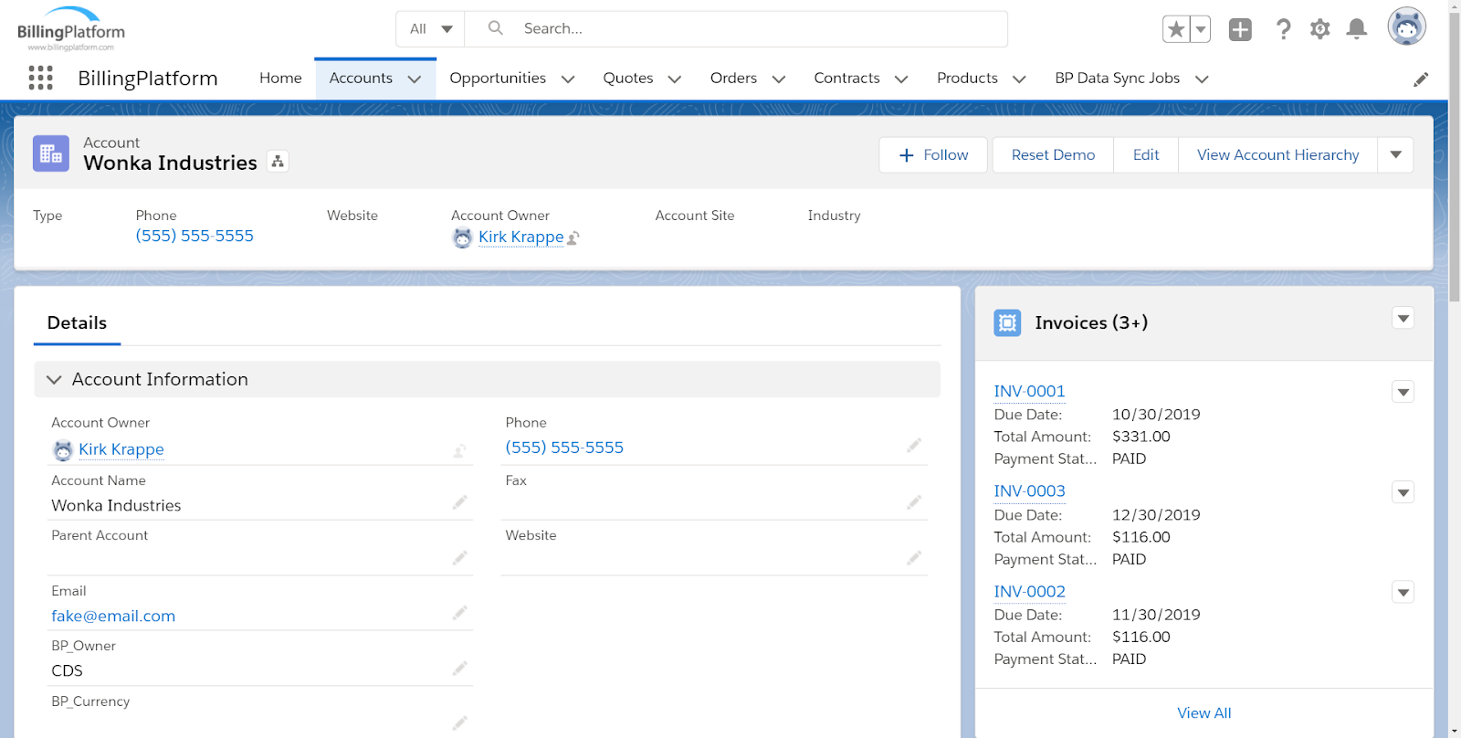Expand the BP Data Sync Jobs chevron
Image resolution: width=1461 pixels, height=738 pixels.
[x=1202, y=79]
